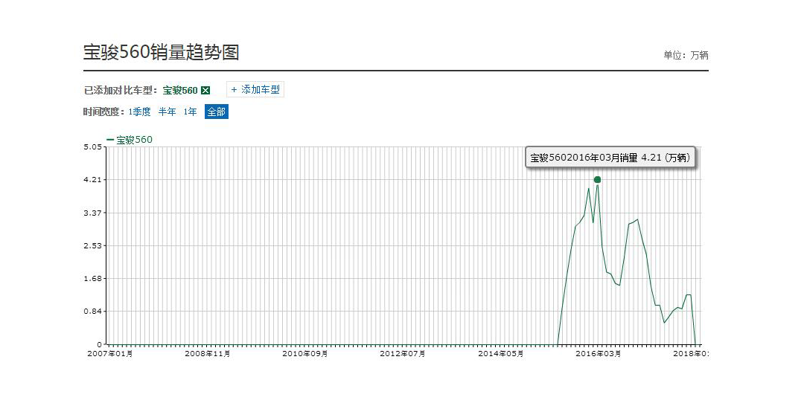Click the 5.05 y-axis maximum label
804x403 pixels.
(92, 147)
